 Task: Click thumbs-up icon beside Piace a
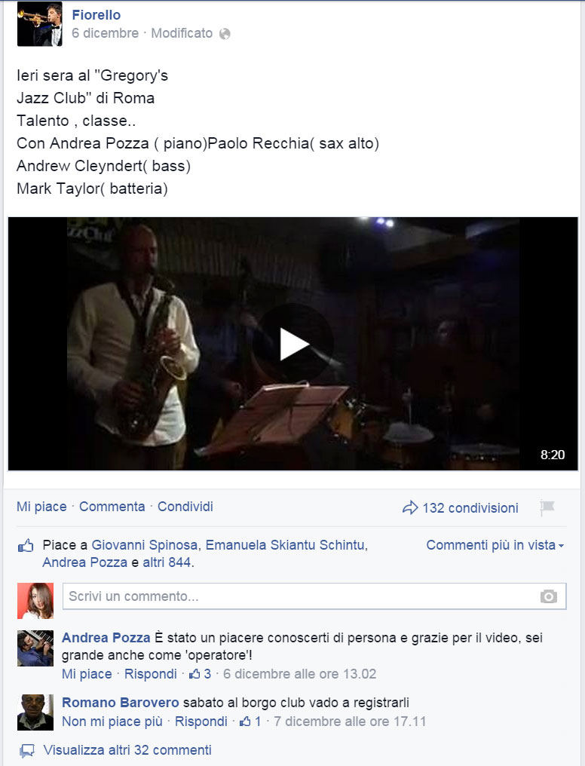26,545
